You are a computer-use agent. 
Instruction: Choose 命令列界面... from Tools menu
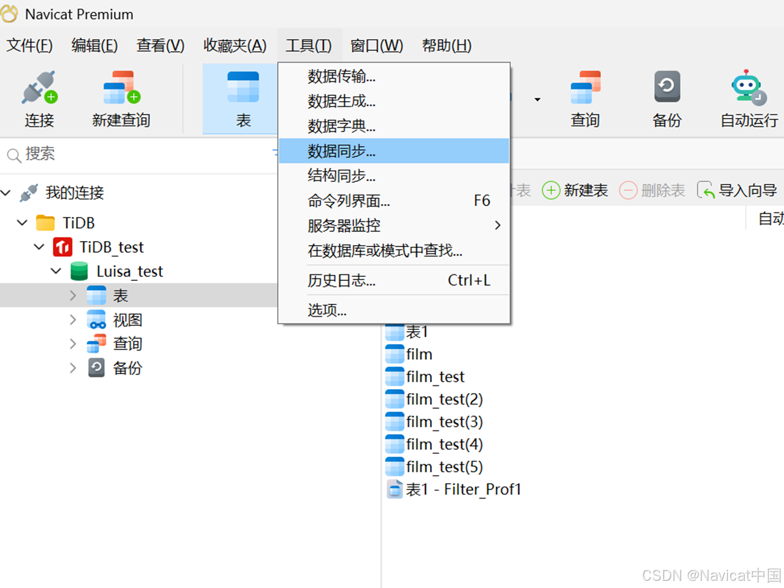pos(394,201)
